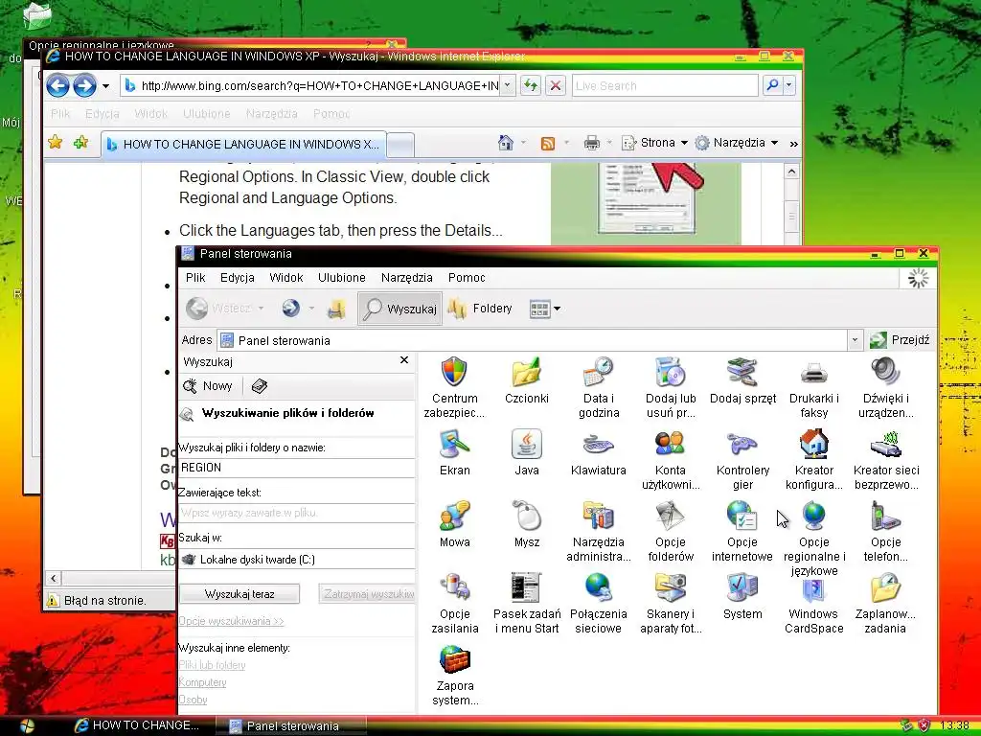Image resolution: width=981 pixels, height=736 pixels.
Task: Open Kreator sieci bezprzewodowej icon
Action: pos(886,459)
